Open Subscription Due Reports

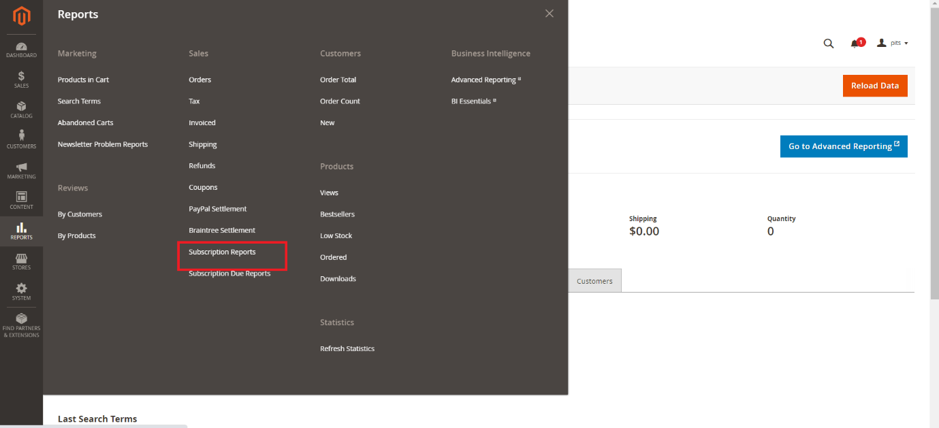(x=229, y=274)
